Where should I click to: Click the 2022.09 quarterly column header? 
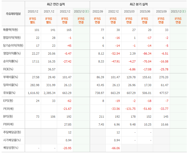point(98,11)
